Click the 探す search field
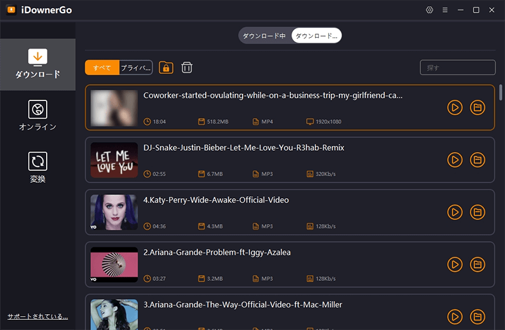 457,68
